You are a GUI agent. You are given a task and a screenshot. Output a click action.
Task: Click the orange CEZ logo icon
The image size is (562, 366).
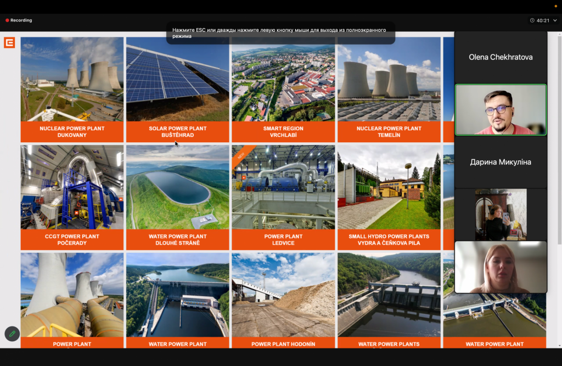[9, 42]
